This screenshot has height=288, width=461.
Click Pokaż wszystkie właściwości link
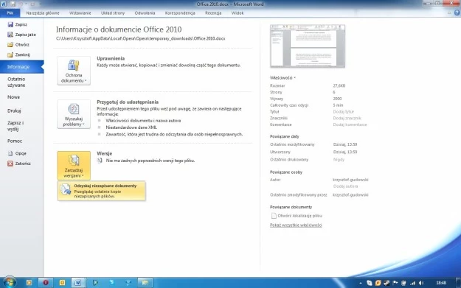pos(296,225)
